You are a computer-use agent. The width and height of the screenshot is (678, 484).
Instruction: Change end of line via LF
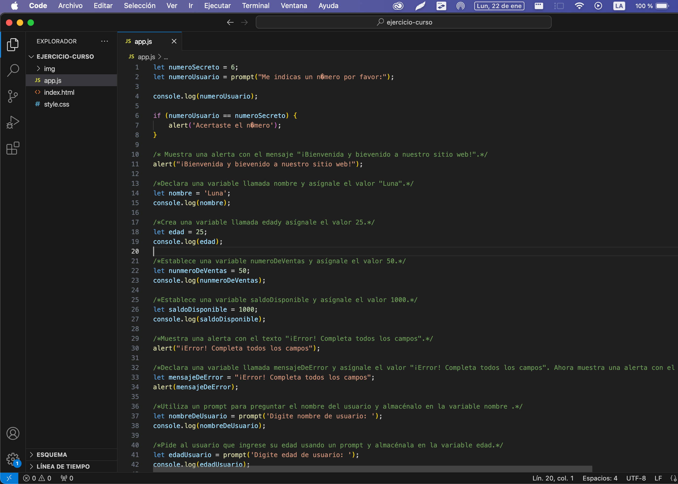pos(658,478)
